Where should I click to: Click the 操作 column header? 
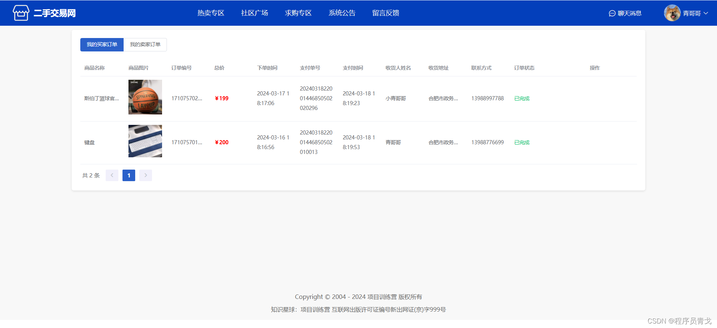tap(595, 68)
